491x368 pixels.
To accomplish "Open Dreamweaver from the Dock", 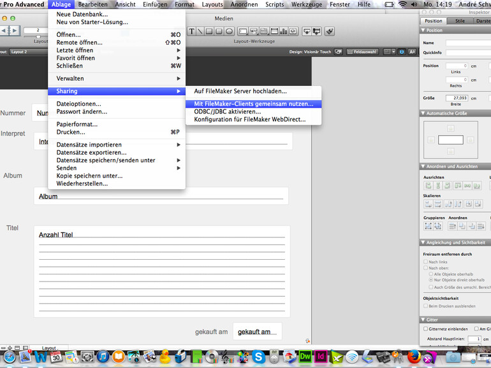I will tap(305, 357).
